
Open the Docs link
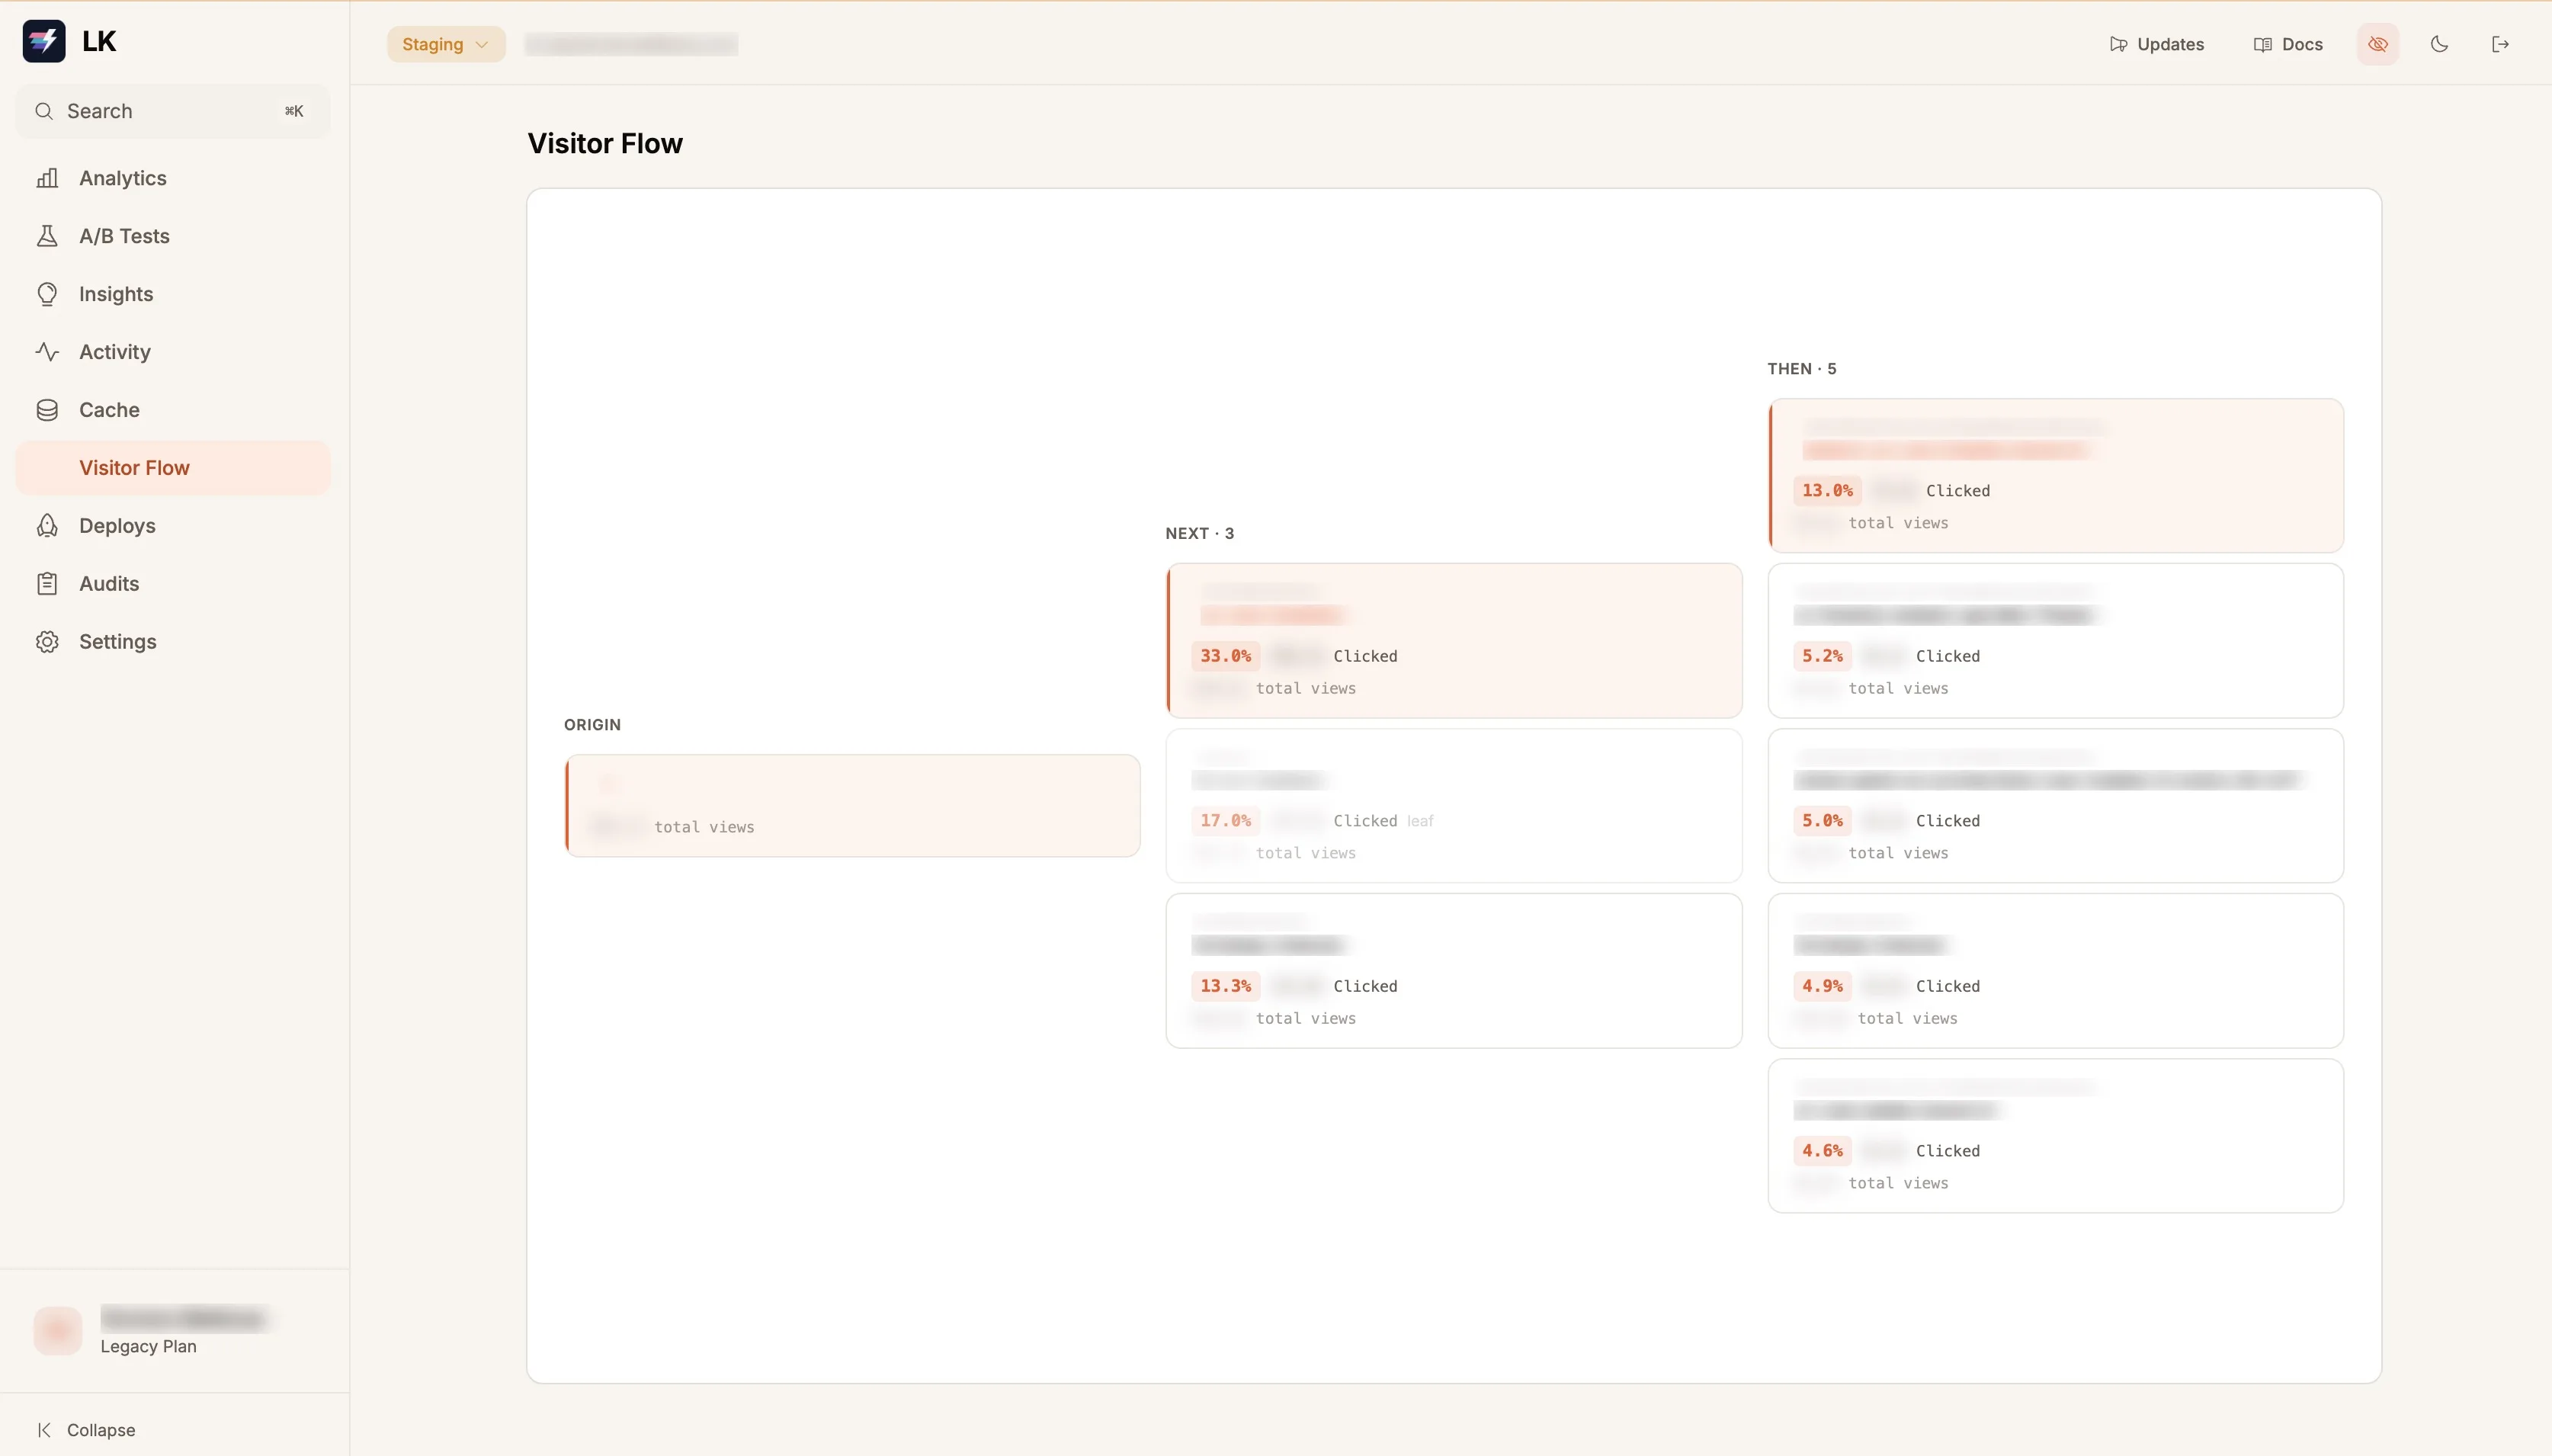coord(2288,44)
